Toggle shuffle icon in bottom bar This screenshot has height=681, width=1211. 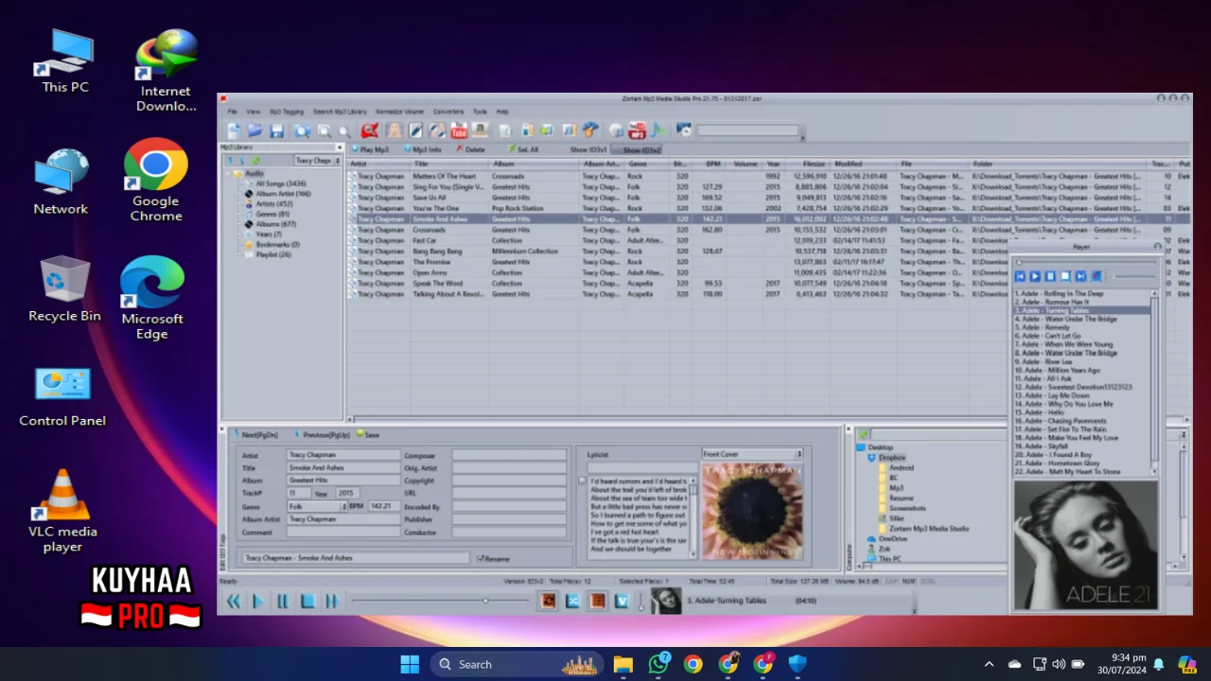coord(572,601)
